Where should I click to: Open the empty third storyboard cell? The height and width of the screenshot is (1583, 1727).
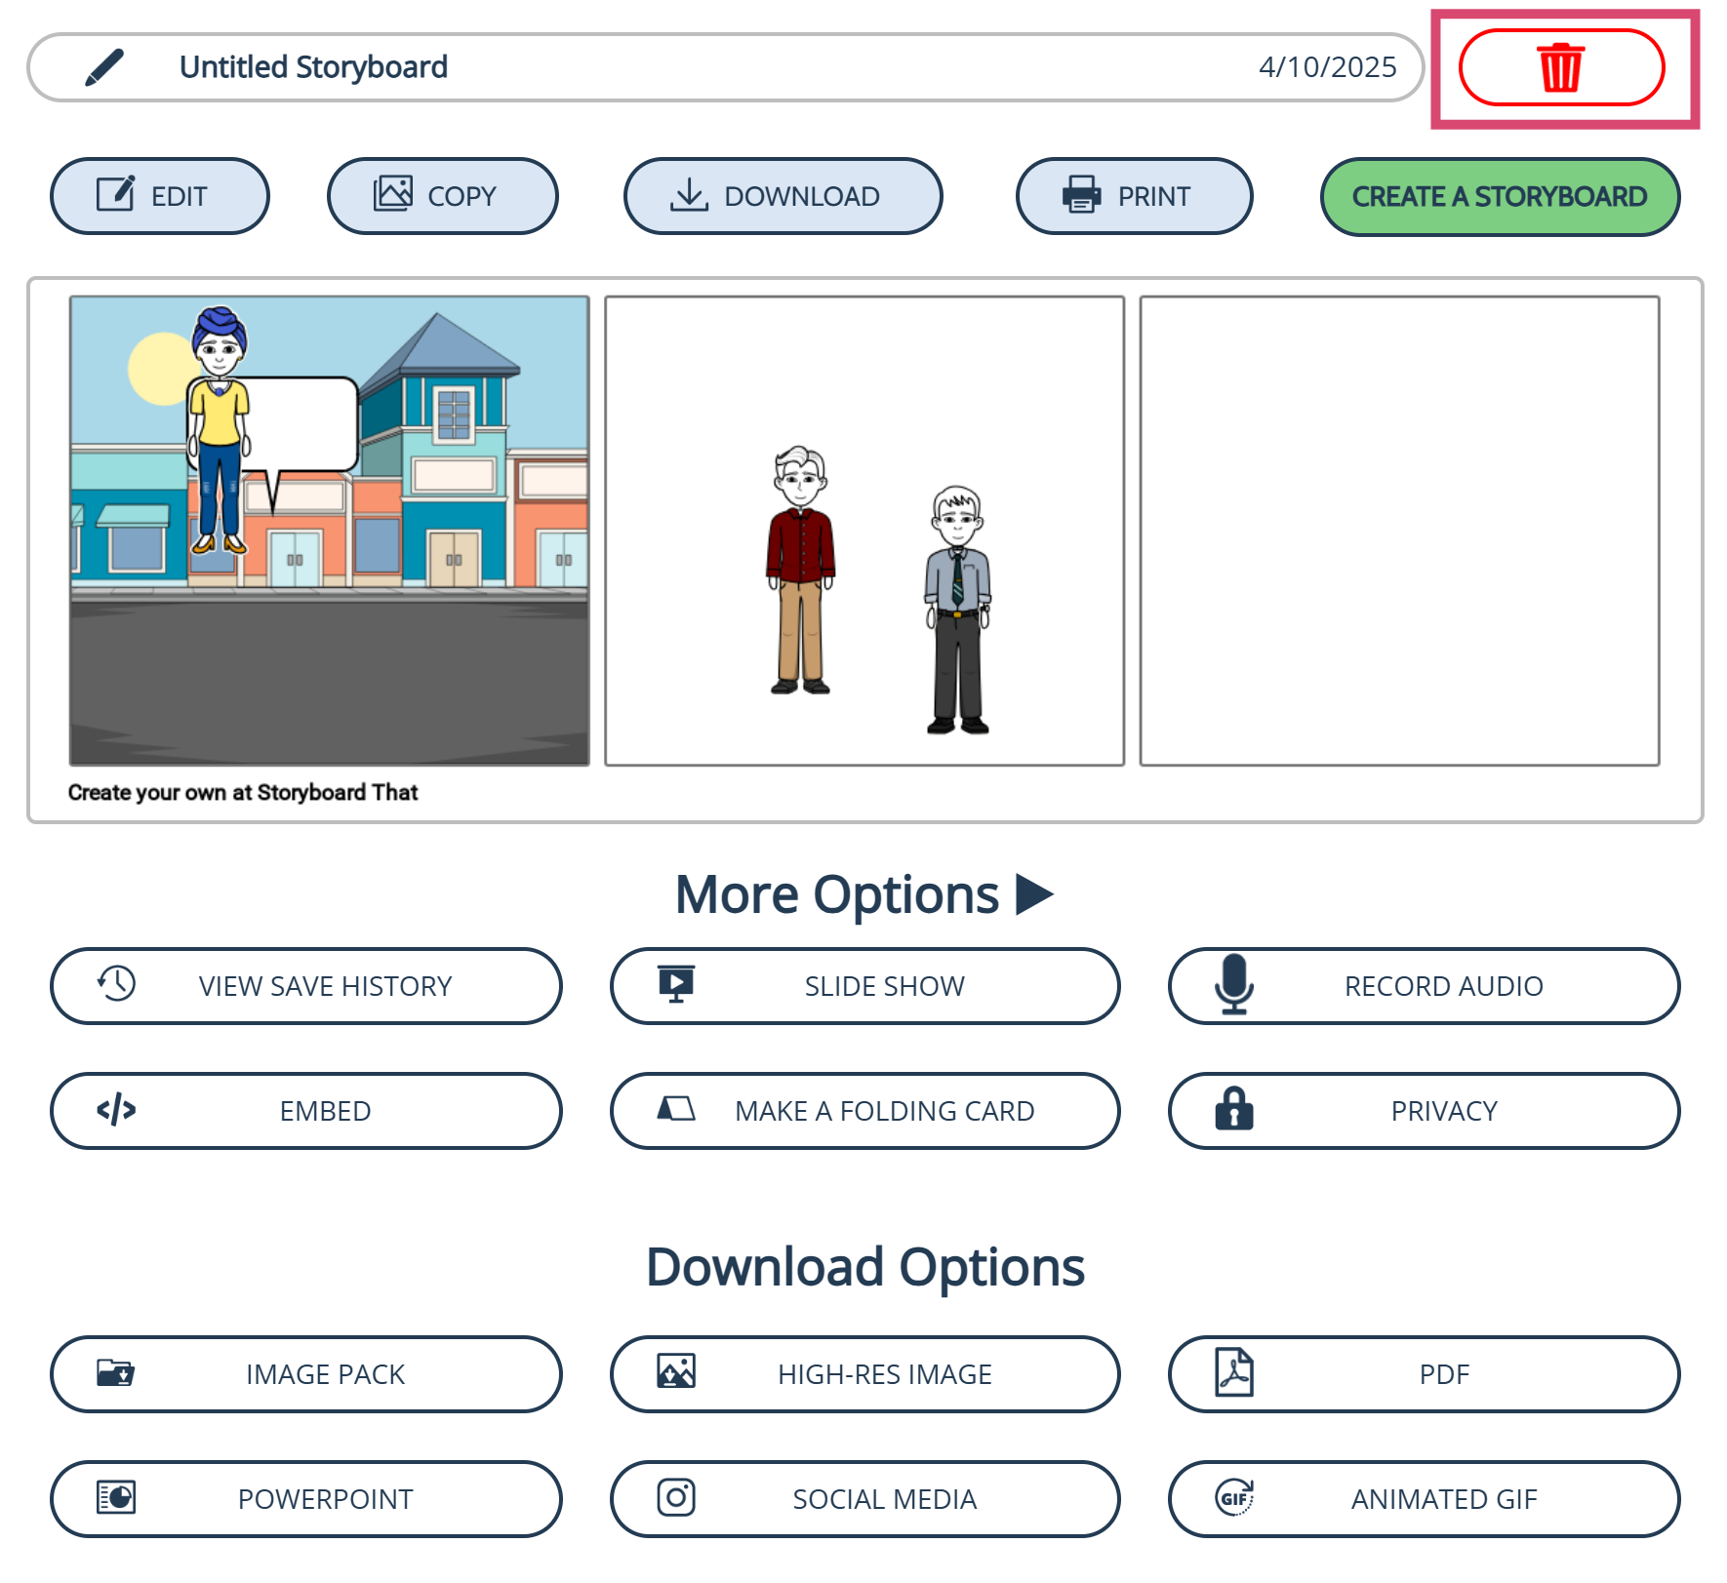coord(1399,531)
